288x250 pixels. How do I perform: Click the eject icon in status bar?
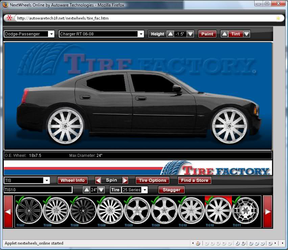[251, 243]
